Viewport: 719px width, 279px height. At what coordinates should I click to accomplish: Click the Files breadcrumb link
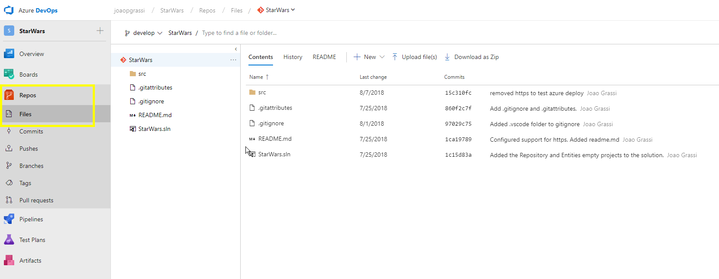click(x=237, y=10)
